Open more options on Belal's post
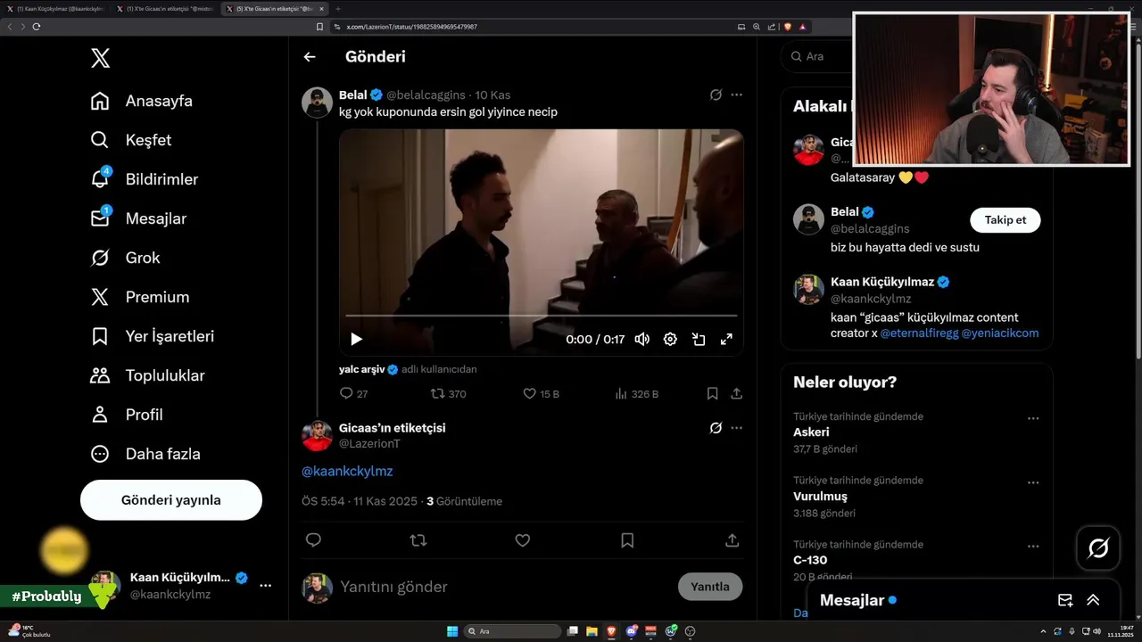 point(736,95)
